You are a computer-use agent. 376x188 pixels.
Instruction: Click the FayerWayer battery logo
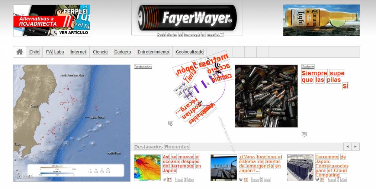187,18
